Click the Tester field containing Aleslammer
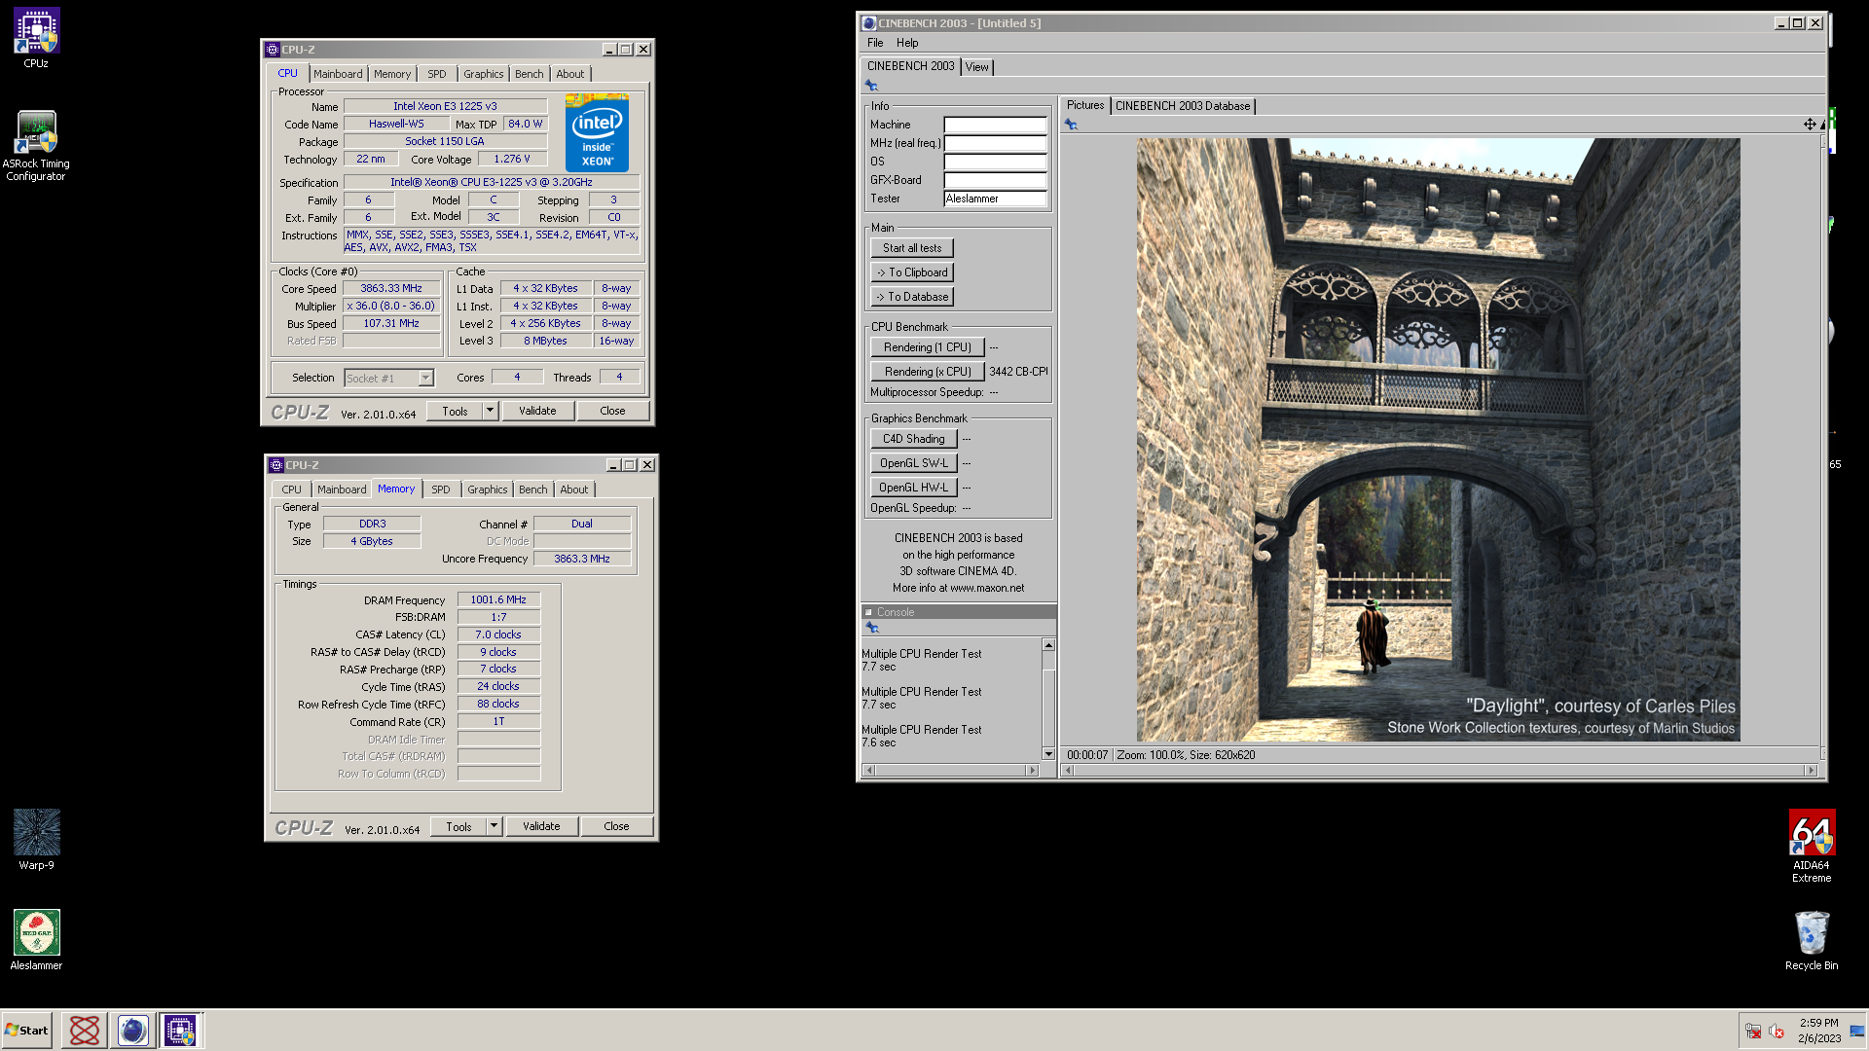This screenshot has height=1051, width=1869. click(x=995, y=199)
